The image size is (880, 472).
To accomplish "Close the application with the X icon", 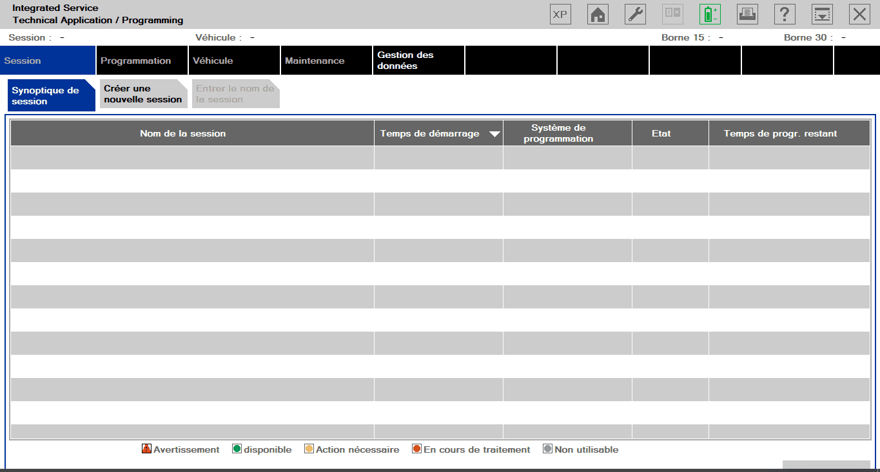I will [859, 14].
